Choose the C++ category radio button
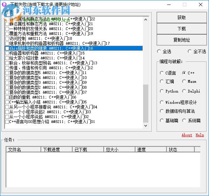 point(184,73)
